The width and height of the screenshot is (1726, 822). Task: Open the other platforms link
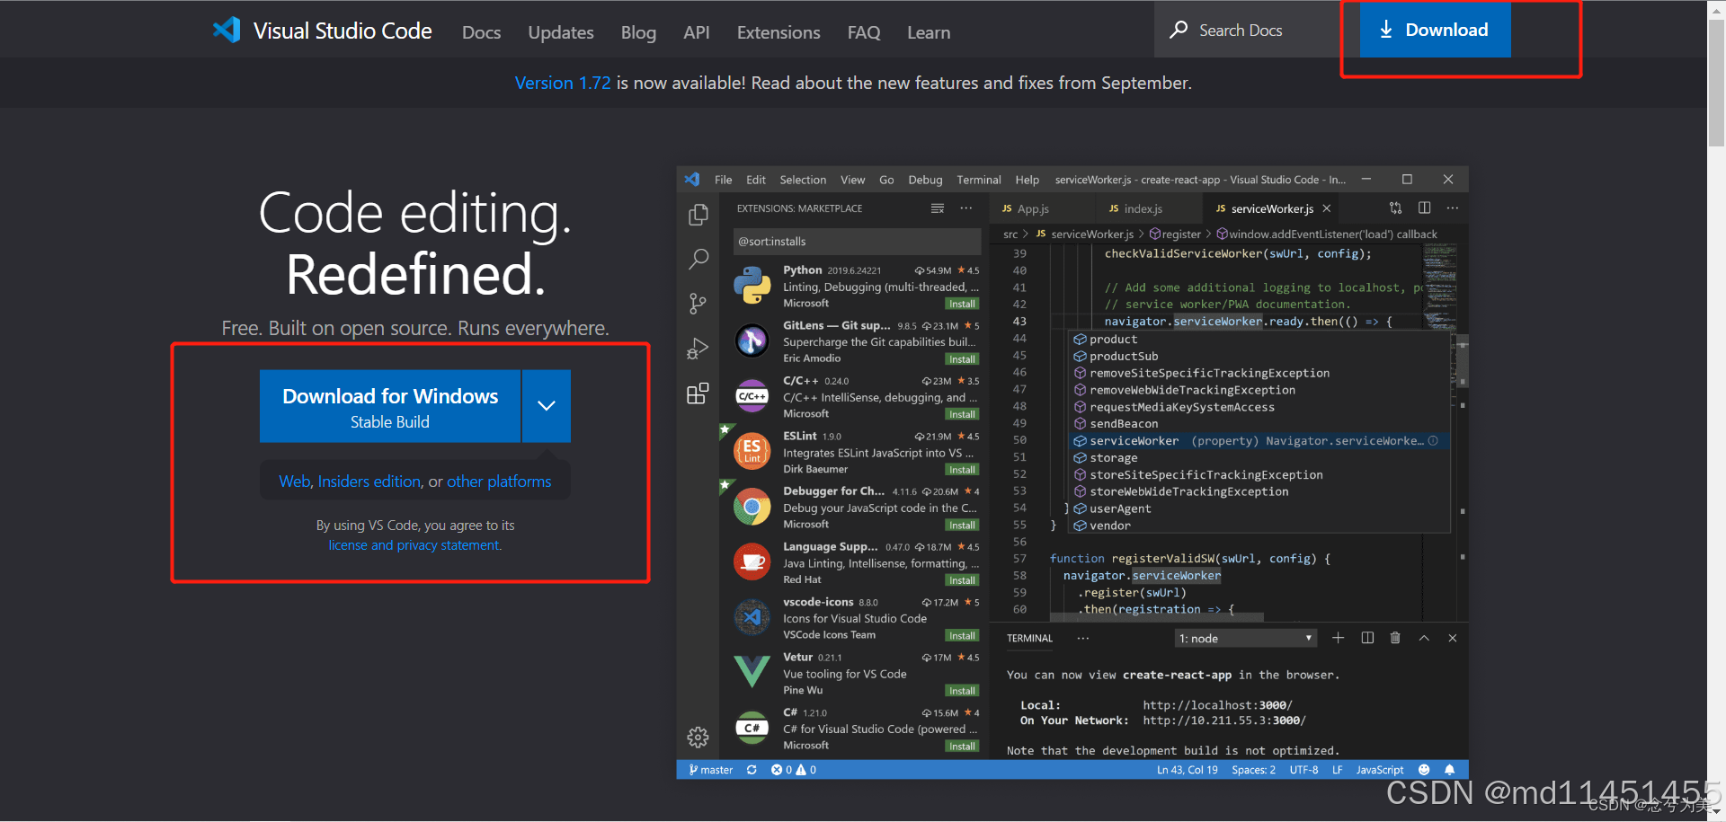point(499,482)
